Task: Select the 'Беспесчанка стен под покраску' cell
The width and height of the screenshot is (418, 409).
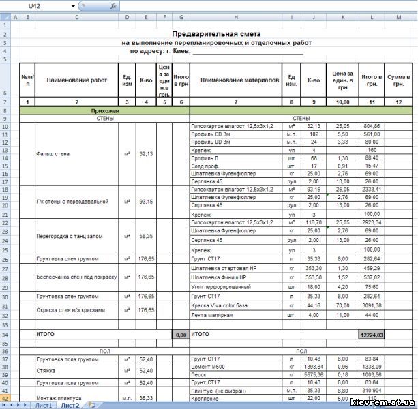Action: point(77,277)
